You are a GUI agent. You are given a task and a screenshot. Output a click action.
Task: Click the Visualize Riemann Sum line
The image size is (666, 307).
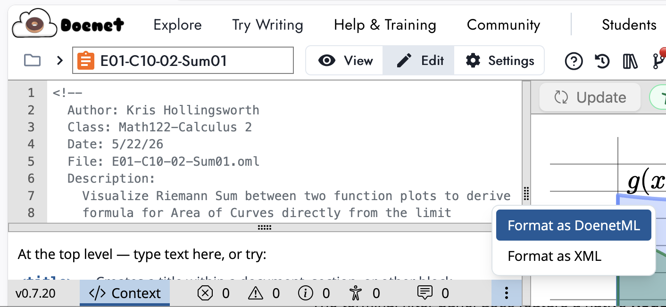pos(296,195)
